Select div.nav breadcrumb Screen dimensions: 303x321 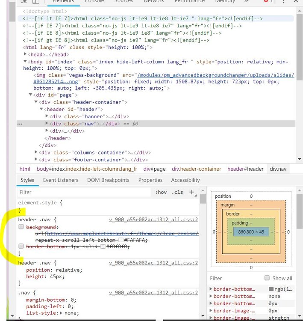click(278, 169)
